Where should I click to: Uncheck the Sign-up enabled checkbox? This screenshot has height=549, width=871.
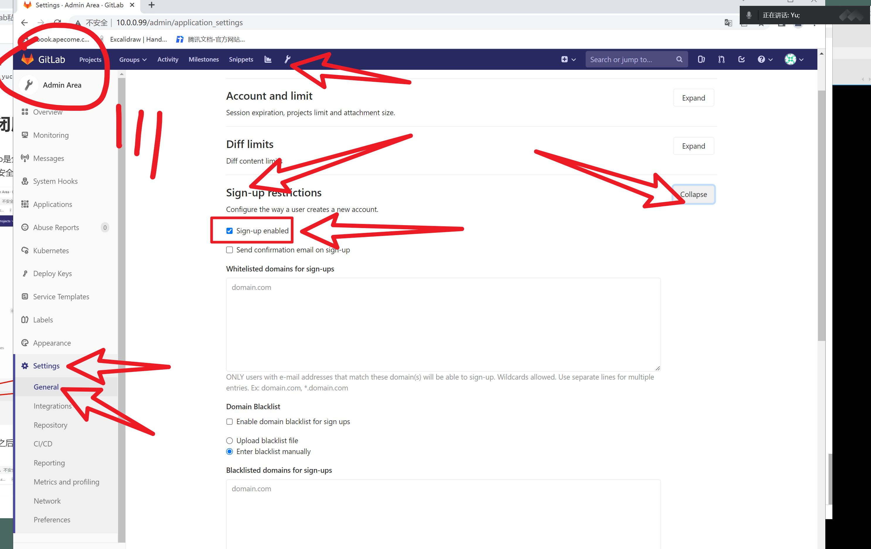click(x=229, y=231)
